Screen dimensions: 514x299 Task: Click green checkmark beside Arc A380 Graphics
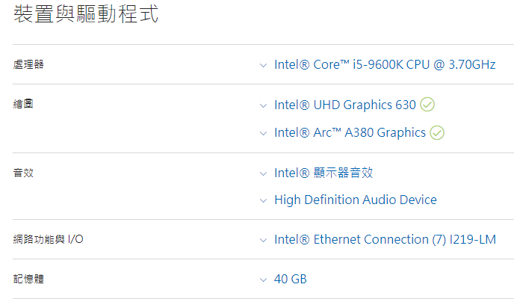click(x=437, y=132)
